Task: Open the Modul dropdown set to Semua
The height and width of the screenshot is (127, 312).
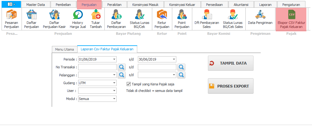Action: pyautogui.click(x=114, y=99)
